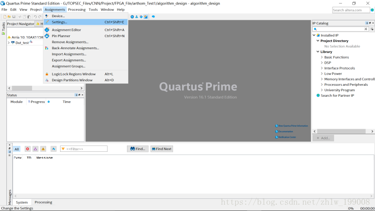The image size is (375, 211).
Task: Click the highlighted orange-blue toolbar icon
Action: [145, 17]
